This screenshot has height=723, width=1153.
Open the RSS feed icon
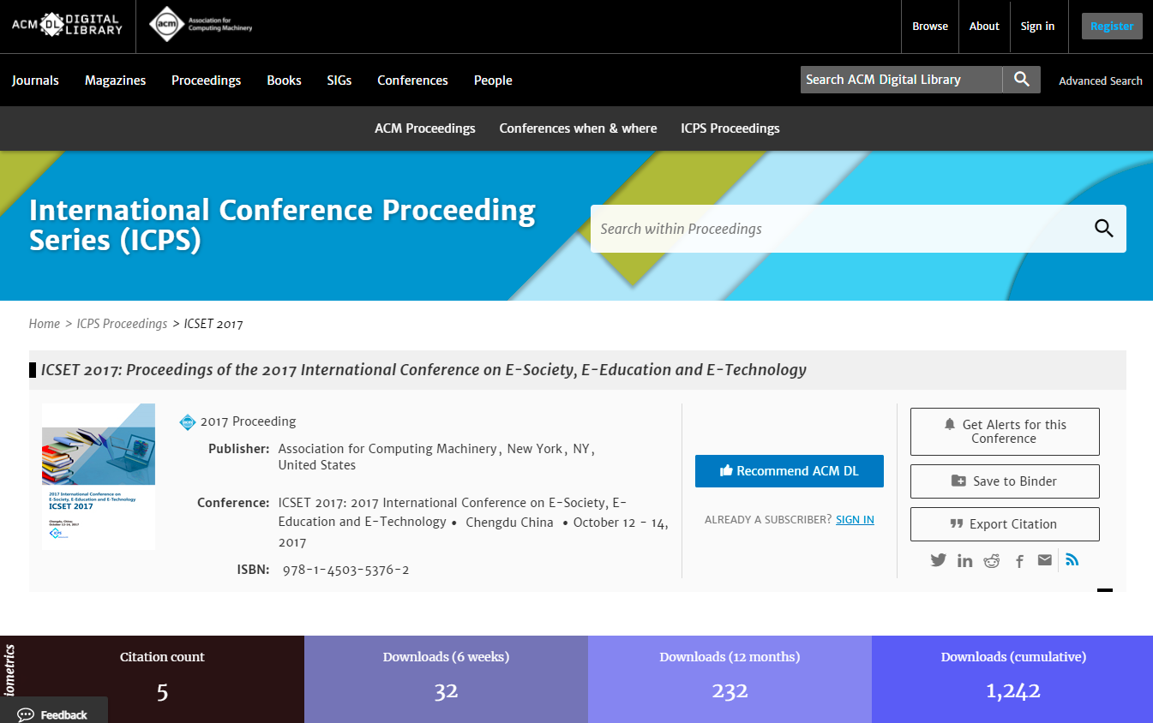point(1072,560)
